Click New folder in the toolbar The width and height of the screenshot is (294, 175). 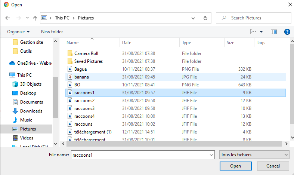[52, 32]
